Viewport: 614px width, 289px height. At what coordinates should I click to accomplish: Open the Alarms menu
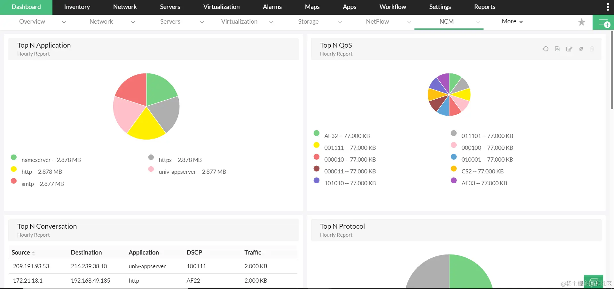pyautogui.click(x=272, y=7)
